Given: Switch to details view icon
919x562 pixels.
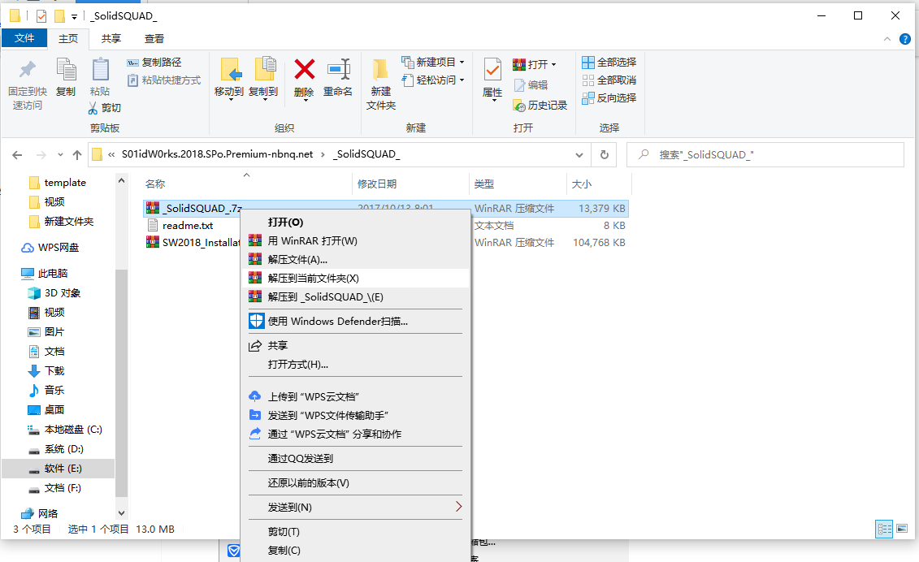Looking at the screenshot, I should coord(884,530).
